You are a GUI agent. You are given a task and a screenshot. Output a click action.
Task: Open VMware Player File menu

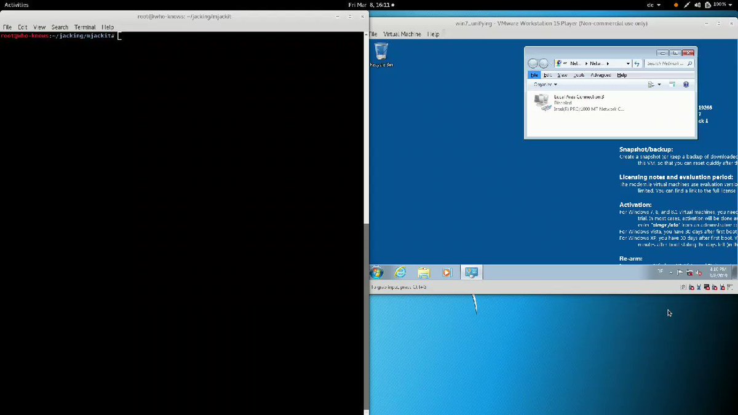374,34
